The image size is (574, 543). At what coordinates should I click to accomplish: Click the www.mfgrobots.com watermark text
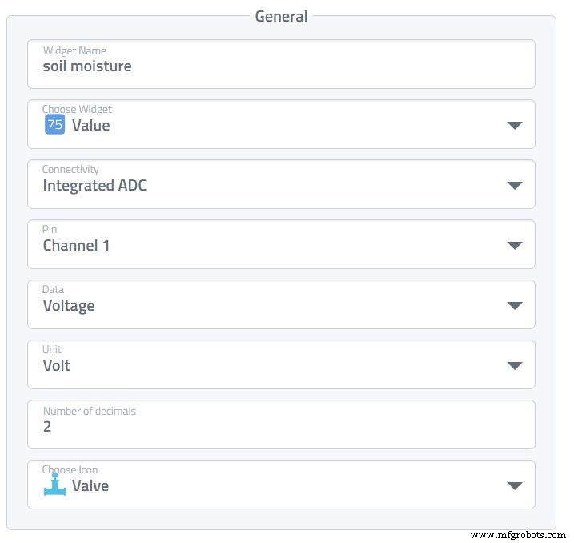(x=518, y=534)
